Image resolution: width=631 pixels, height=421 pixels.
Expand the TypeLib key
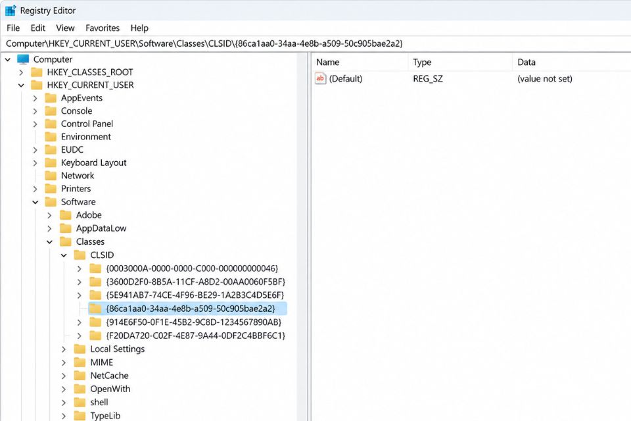pos(64,416)
